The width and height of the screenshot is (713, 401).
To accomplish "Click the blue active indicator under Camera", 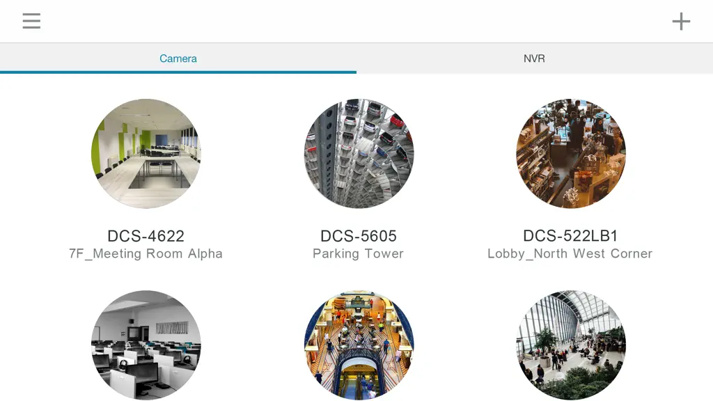I will coord(178,72).
